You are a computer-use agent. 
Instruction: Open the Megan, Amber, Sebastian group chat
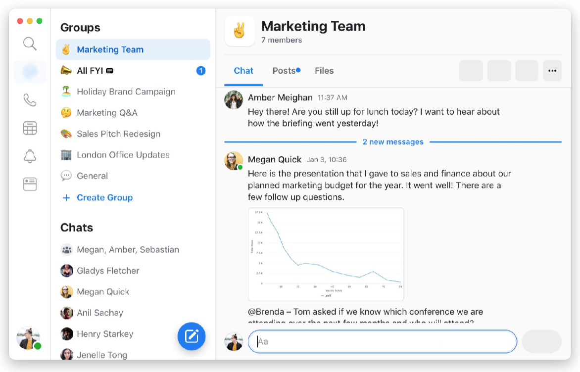[128, 249]
